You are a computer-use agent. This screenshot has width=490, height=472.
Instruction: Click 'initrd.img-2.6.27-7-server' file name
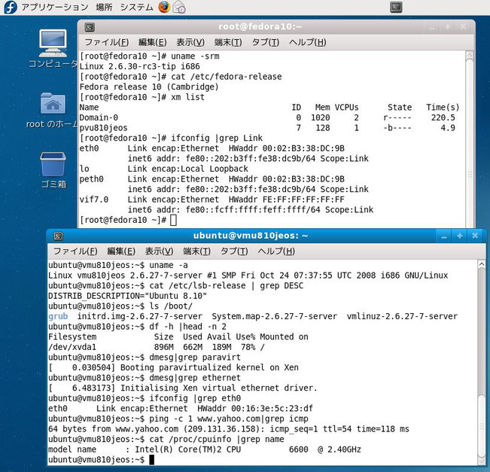click(140, 316)
